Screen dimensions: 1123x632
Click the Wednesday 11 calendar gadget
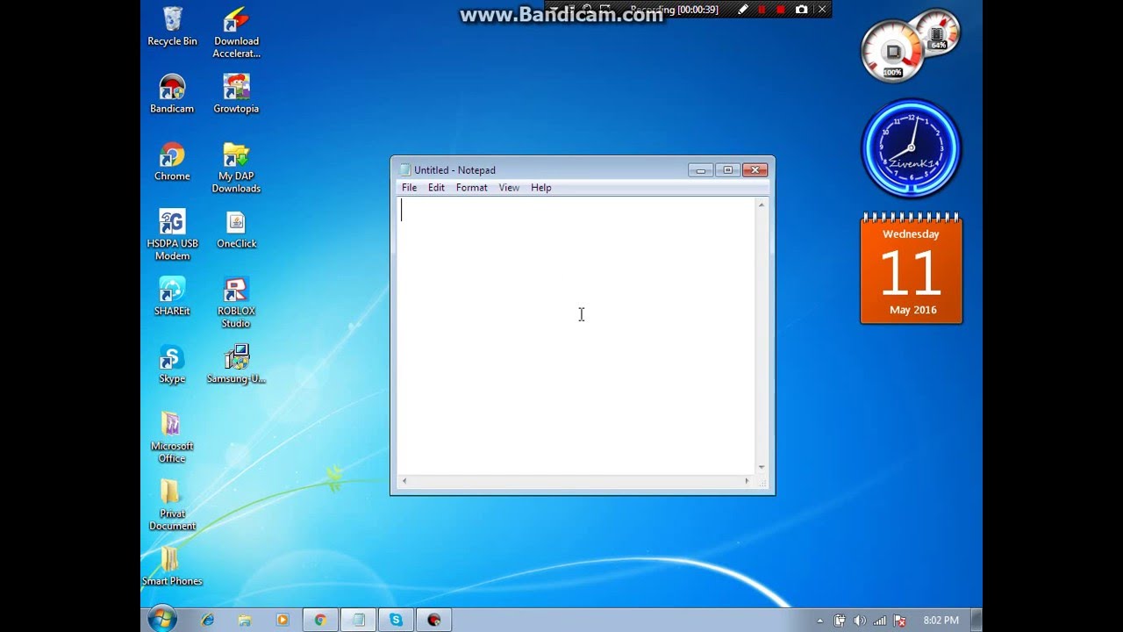pyautogui.click(x=912, y=269)
